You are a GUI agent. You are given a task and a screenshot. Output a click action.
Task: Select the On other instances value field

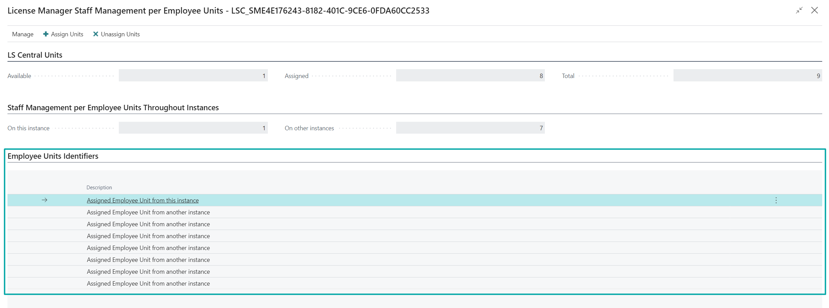(470, 128)
